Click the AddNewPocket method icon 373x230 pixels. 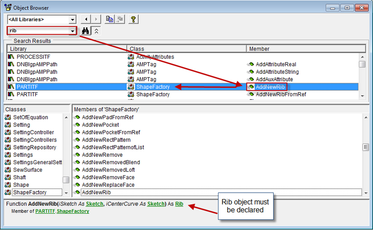tap(77, 125)
